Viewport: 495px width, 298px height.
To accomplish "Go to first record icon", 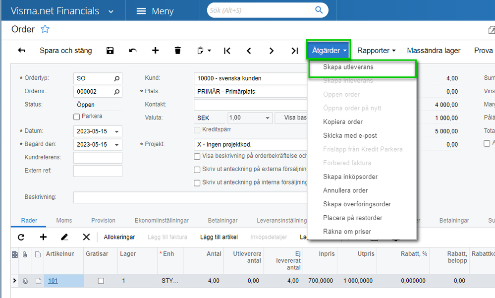I will (x=227, y=51).
